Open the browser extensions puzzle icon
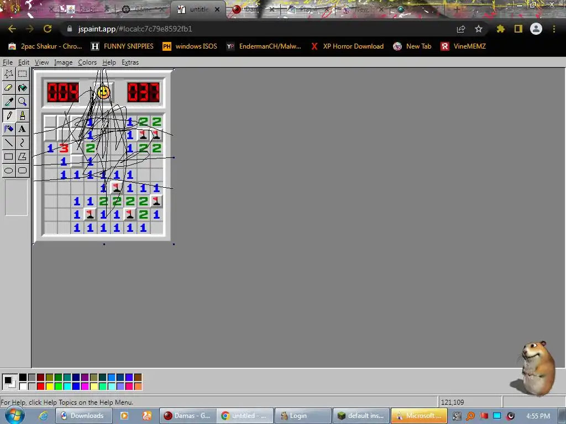This screenshot has height=424, width=566. coord(500,29)
